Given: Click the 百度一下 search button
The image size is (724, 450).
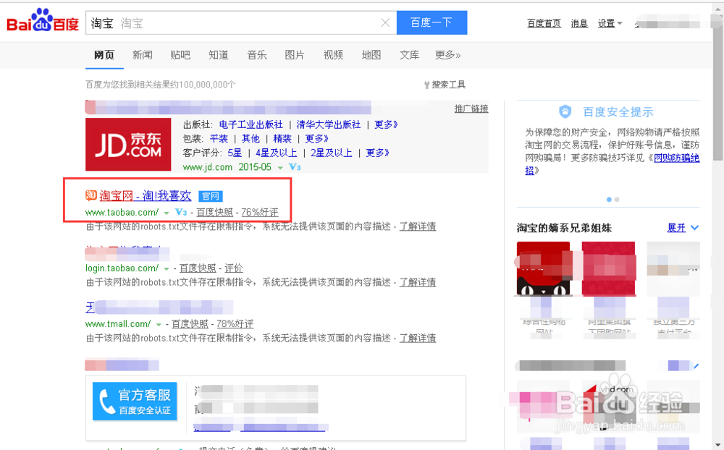Looking at the screenshot, I should tap(432, 22).
